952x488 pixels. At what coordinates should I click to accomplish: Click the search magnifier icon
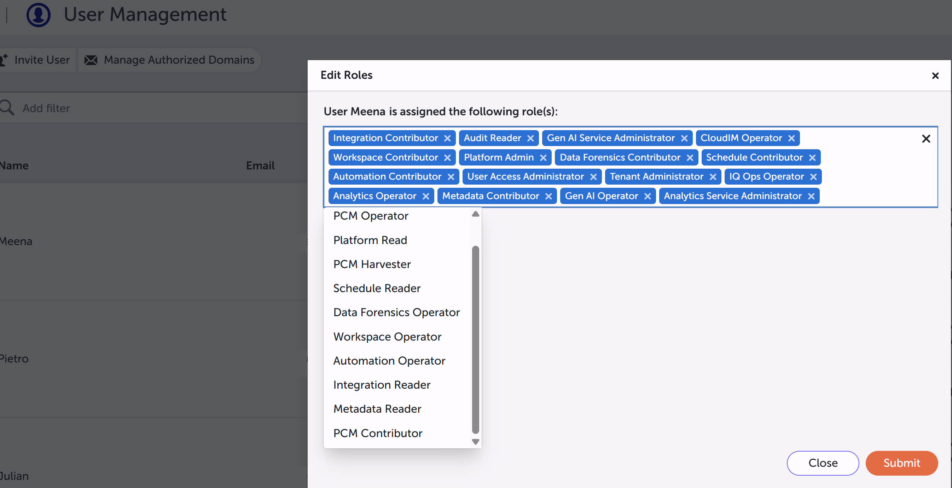7,108
